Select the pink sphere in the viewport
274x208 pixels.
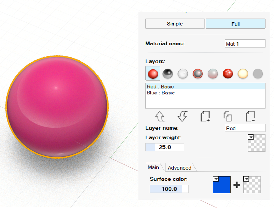tap(57, 107)
